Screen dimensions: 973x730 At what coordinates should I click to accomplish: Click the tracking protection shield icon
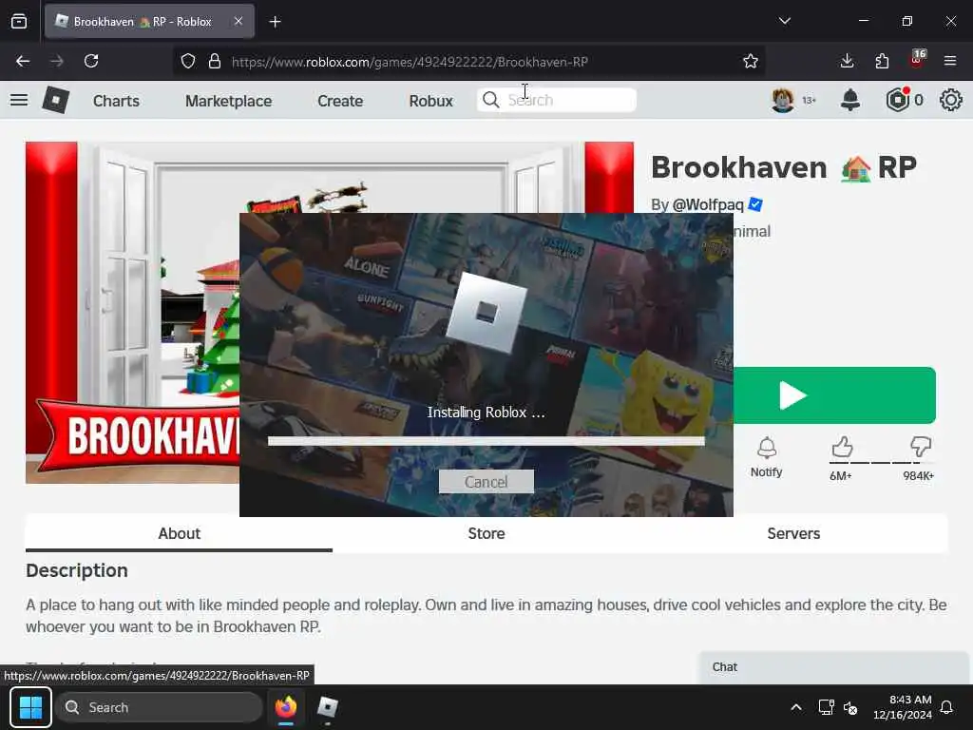click(x=188, y=61)
